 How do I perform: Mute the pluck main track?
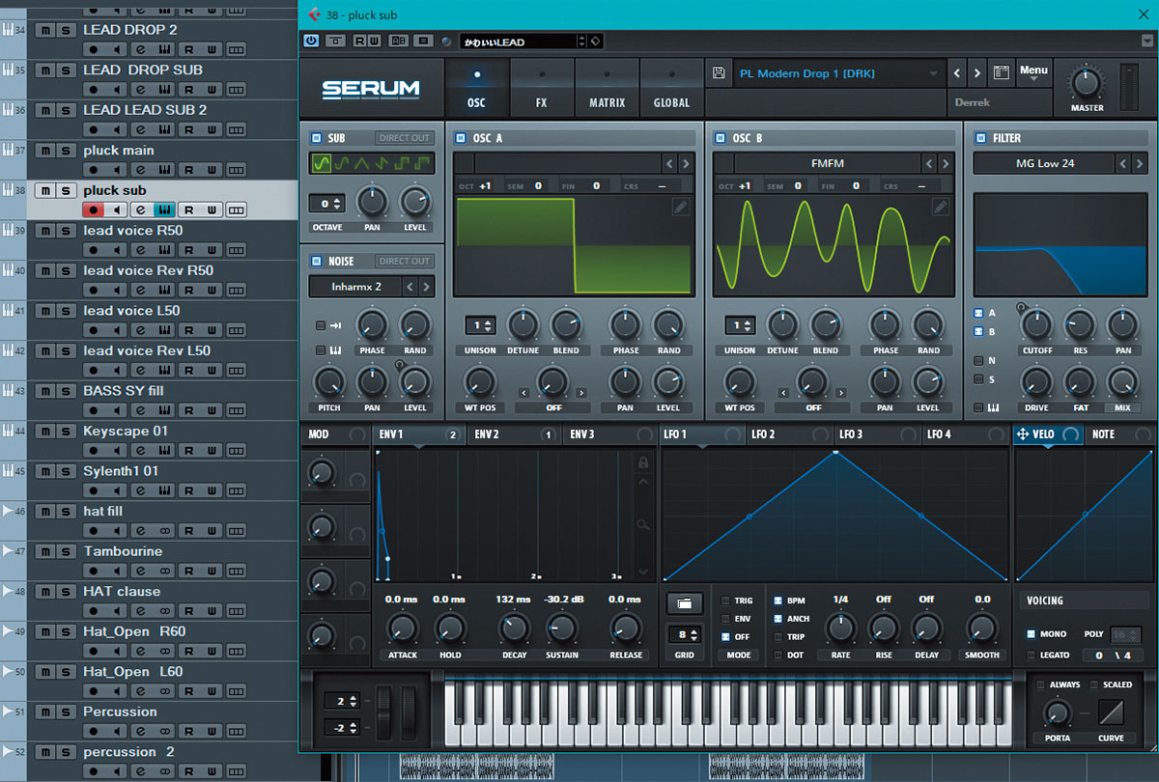click(x=44, y=151)
